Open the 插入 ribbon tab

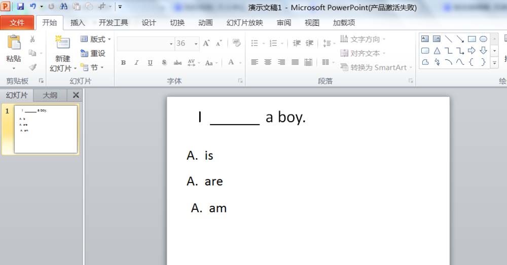[x=78, y=23]
